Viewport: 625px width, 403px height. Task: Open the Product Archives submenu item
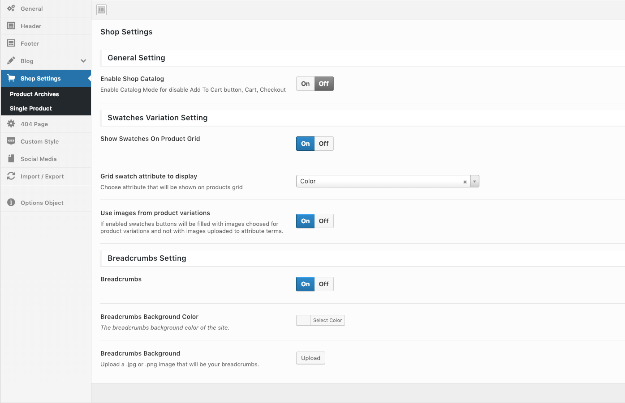[x=34, y=94]
